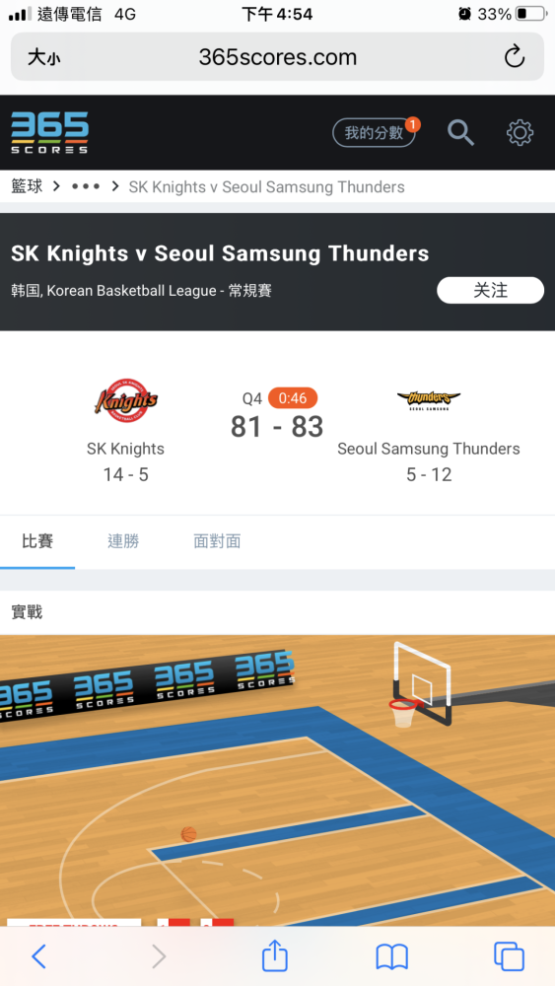Tap the Safari share icon
555x986 pixels.
(275, 955)
